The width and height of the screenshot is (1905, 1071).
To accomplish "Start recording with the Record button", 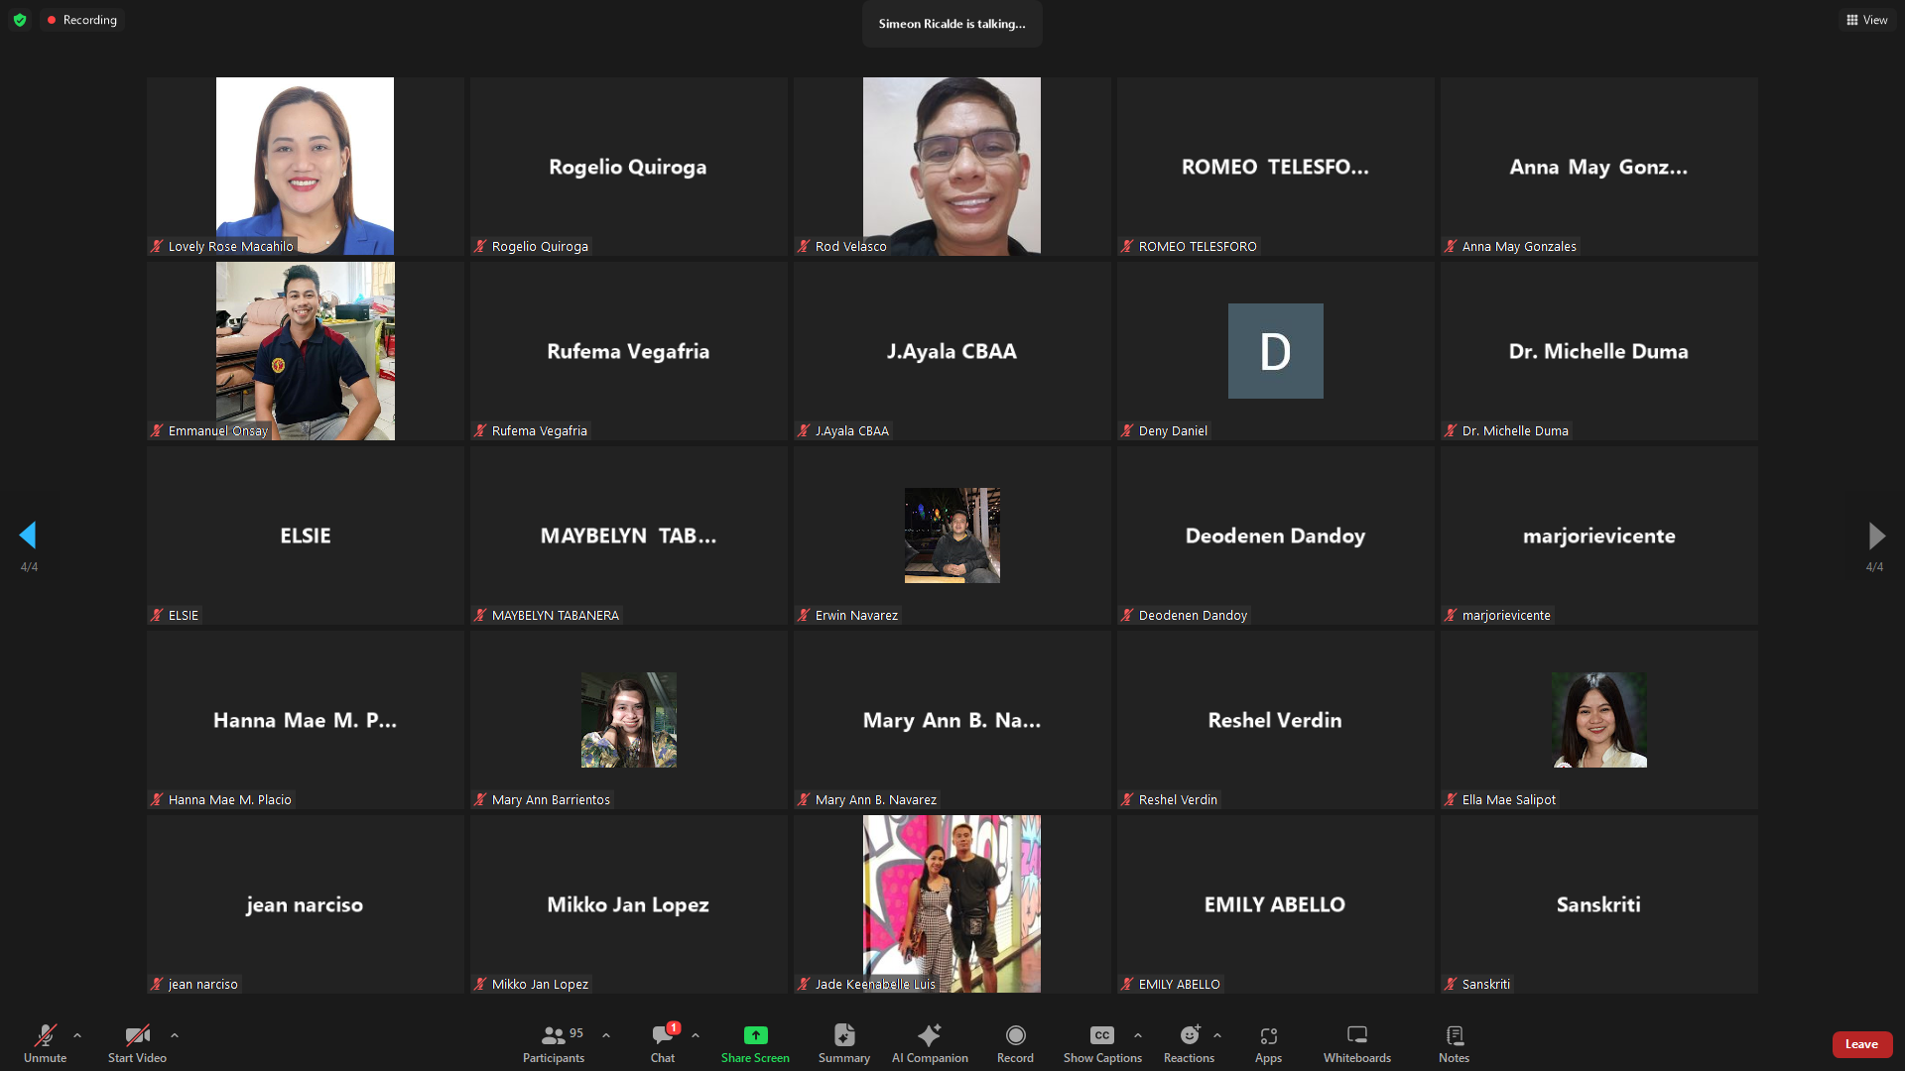I will pos(1015,1043).
